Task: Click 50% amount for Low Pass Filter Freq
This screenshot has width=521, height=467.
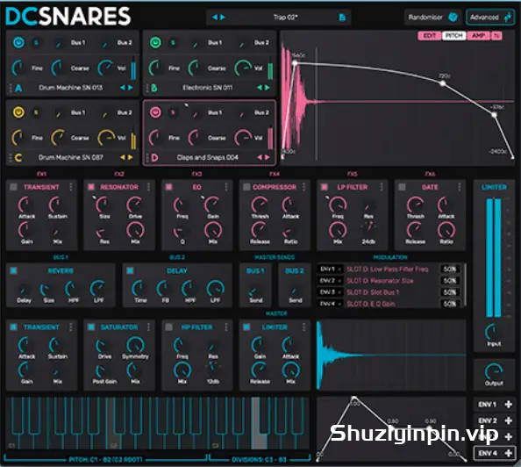Action: click(450, 269)
